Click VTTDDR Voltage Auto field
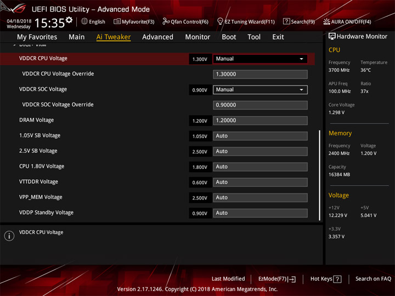This screenshot has width=395, height=296. 260,182
